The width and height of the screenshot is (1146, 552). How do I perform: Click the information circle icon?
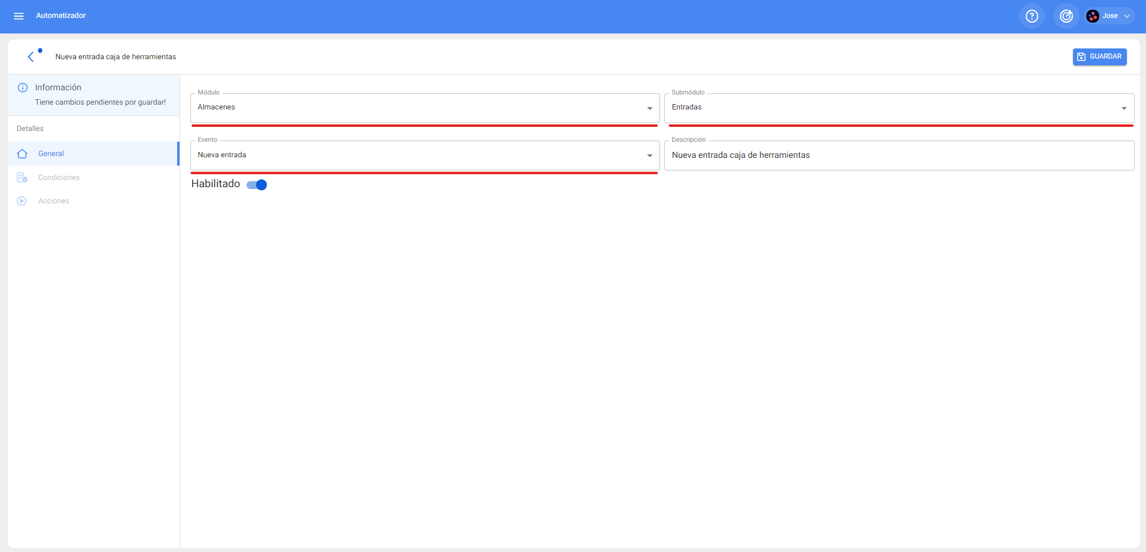point(23,88)
